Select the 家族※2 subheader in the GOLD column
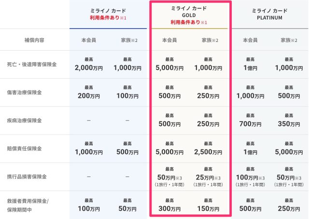Viewport: 309px width, 219px height. point(210,40)
